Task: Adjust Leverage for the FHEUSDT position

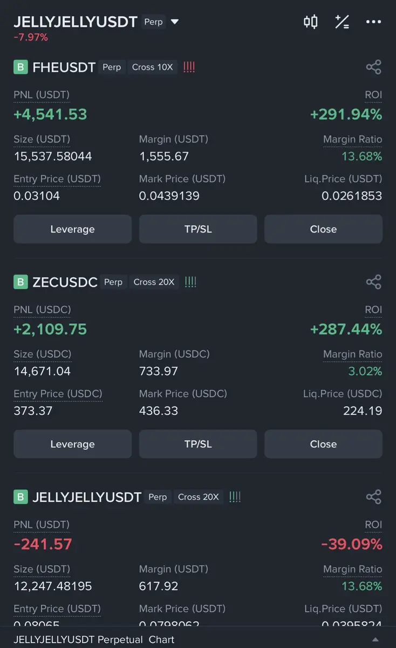Action: [x=72, y=229]
